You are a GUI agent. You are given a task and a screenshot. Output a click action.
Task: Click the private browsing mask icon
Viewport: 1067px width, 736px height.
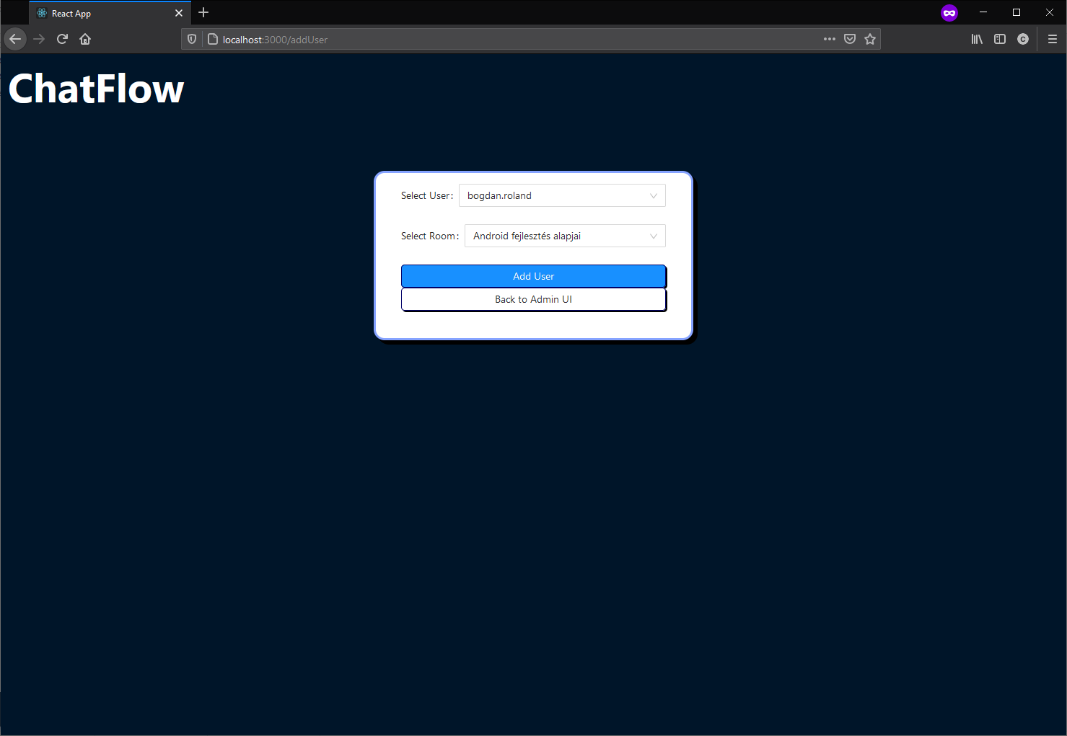point(949,13)
